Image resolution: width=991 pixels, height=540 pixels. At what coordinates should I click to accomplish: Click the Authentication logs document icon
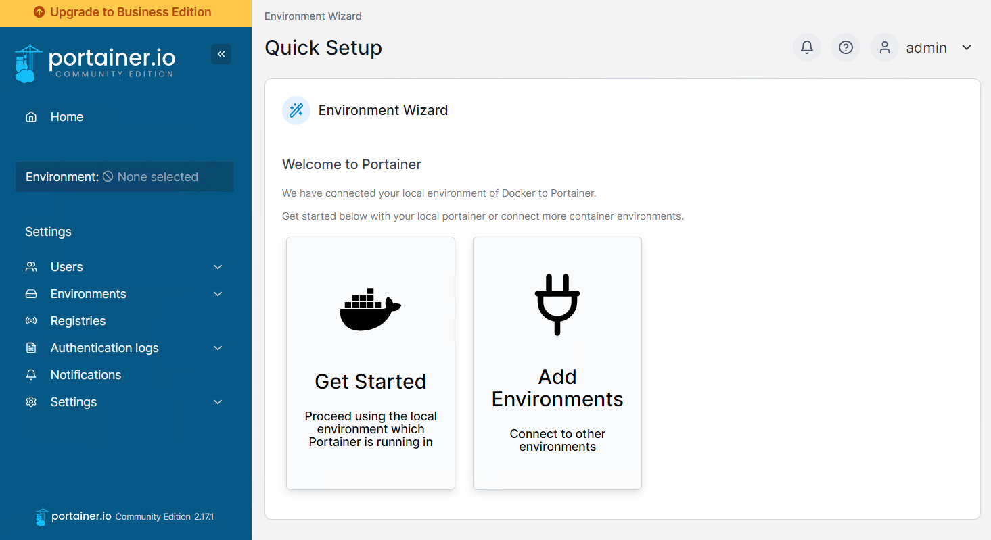point(31,348)
